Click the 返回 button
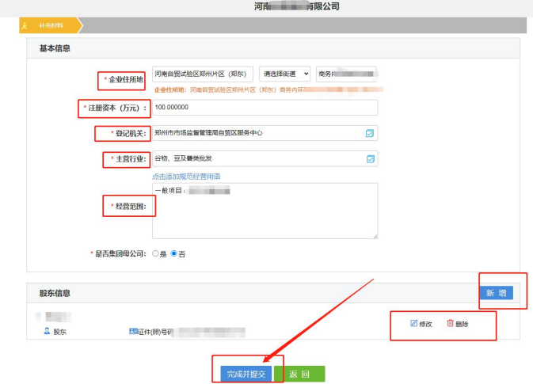 coord(299,374)
